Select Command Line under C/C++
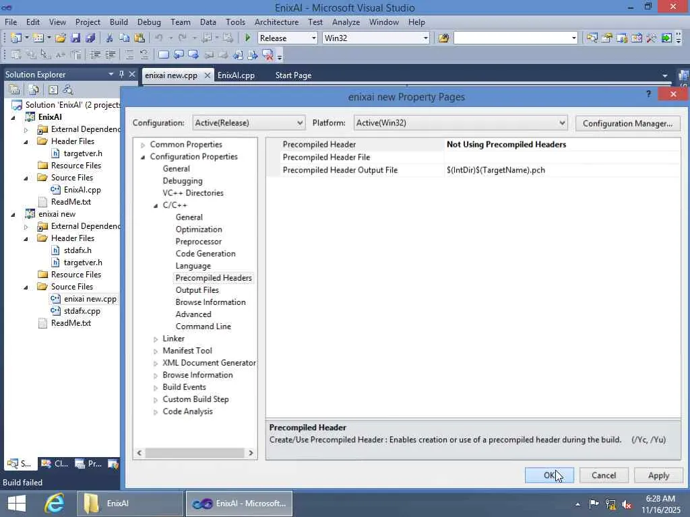 pyautogui.click(x=203, y=326)
